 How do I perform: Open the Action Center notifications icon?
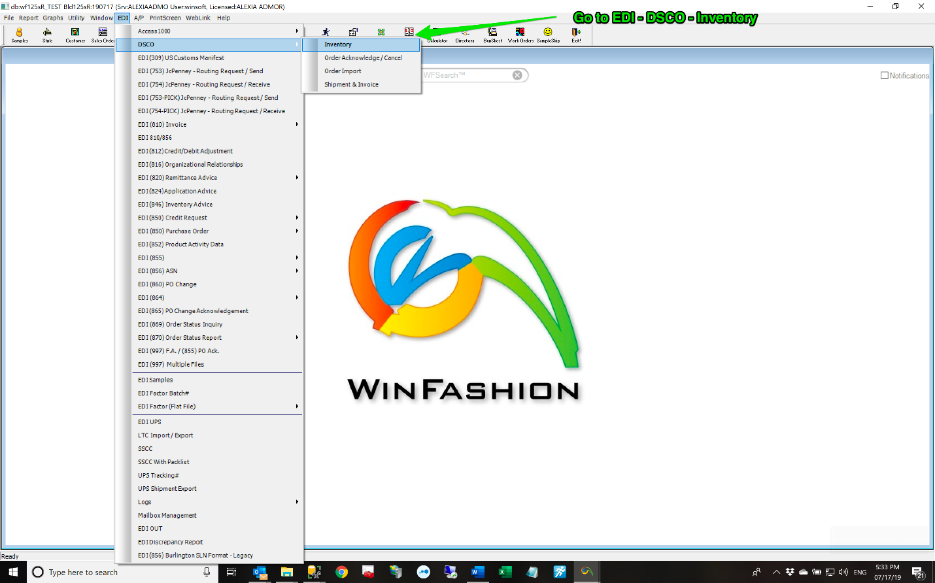[x=919, y=573]
